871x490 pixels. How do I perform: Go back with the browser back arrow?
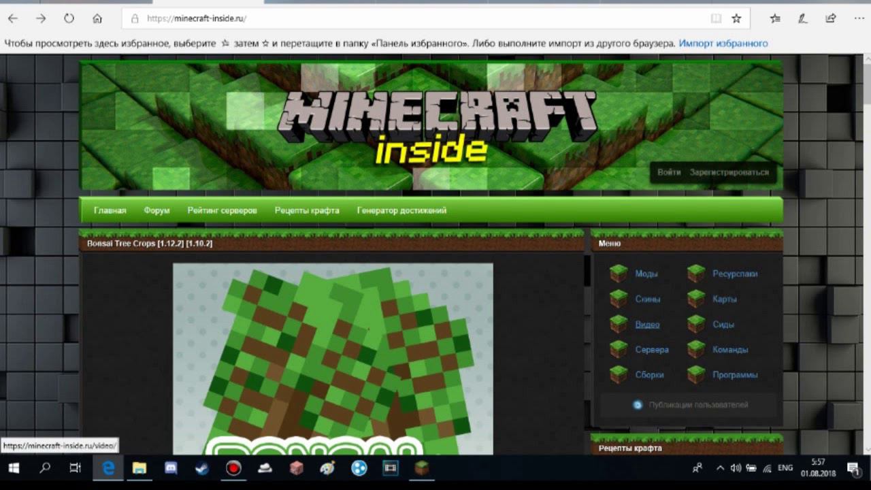[13, 18]
